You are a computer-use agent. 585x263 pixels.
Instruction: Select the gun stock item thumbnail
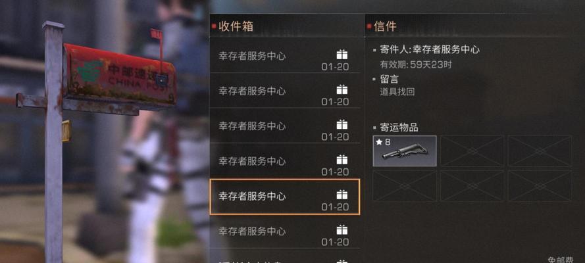pos(405,151)
